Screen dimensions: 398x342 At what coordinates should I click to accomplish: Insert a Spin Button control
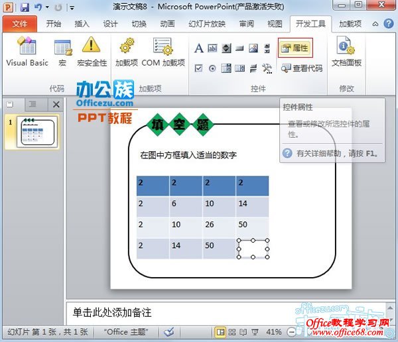[x=226, y=48]
